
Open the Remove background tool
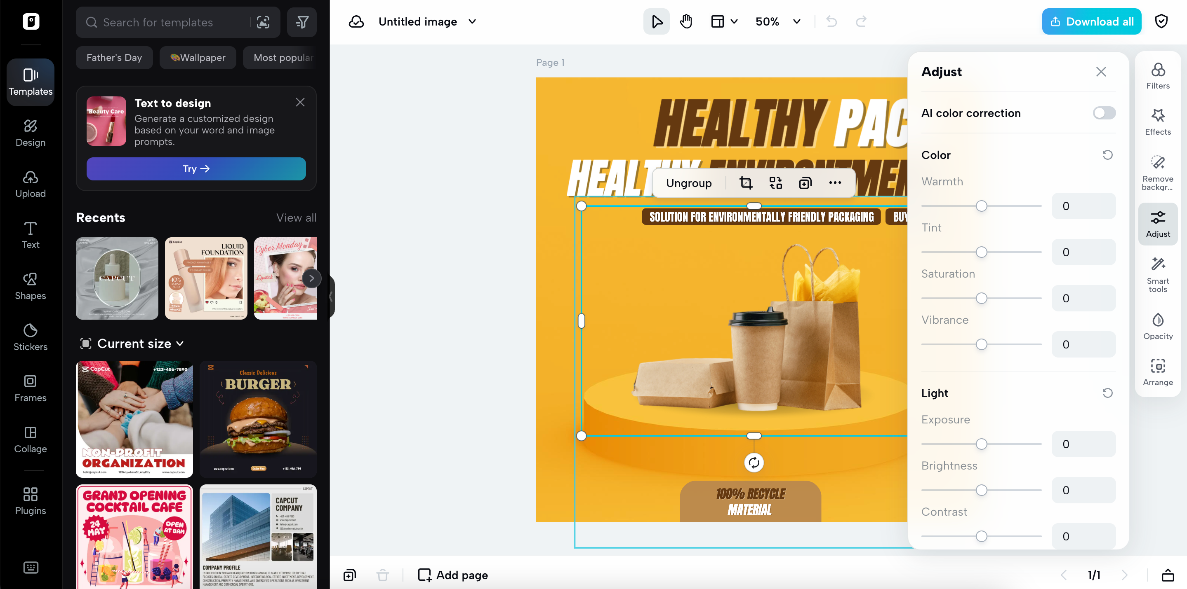[1157, 172]
